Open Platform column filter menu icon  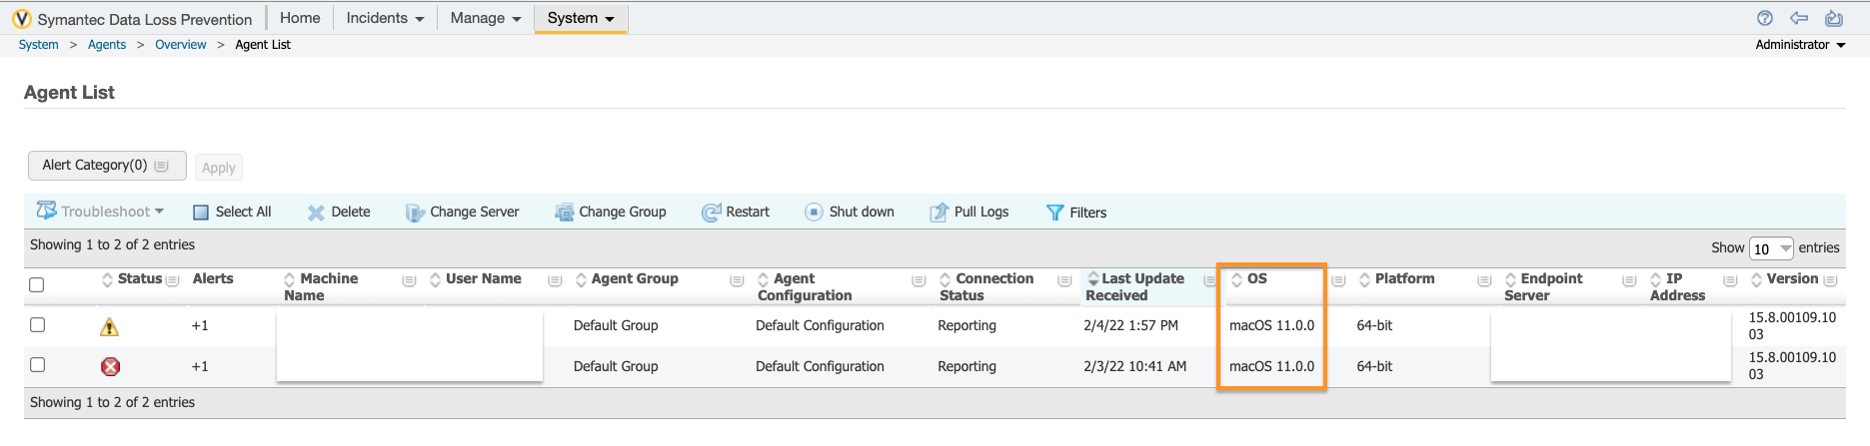pyautogui.click(x=1484, y=280)
